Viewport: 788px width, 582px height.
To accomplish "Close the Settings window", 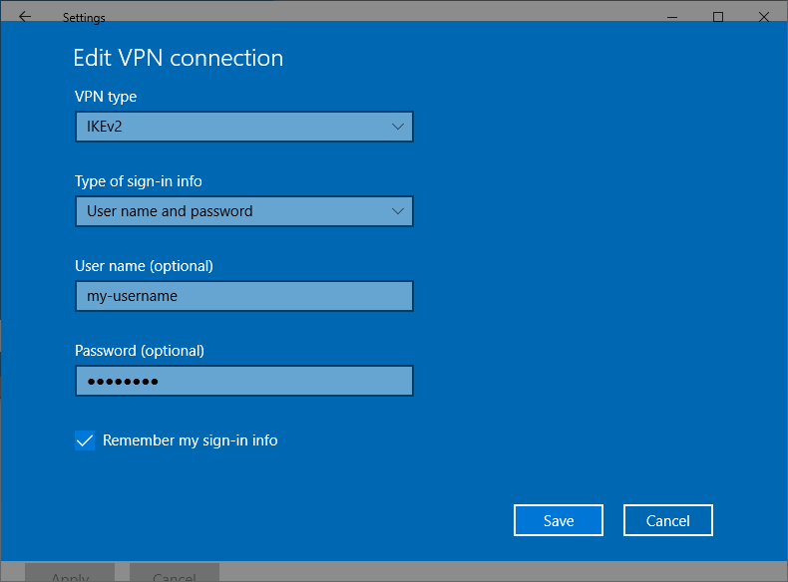I will point(764,17).
